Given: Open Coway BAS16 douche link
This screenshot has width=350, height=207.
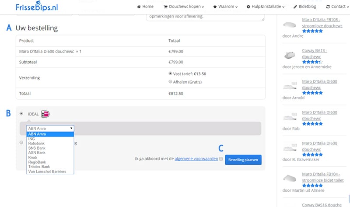Looking at the screenshot, I should click(322, 205).
